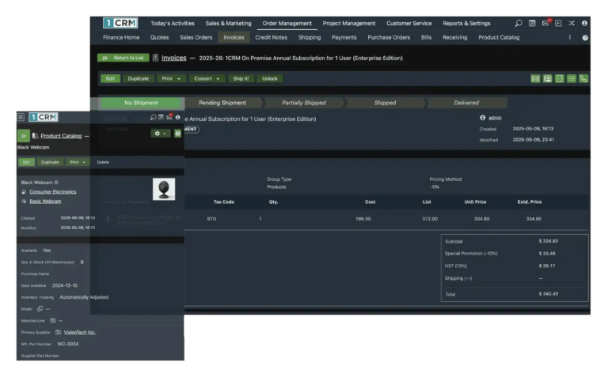
Task: Set stage to Delivered
Action: (x=466, y=103)
